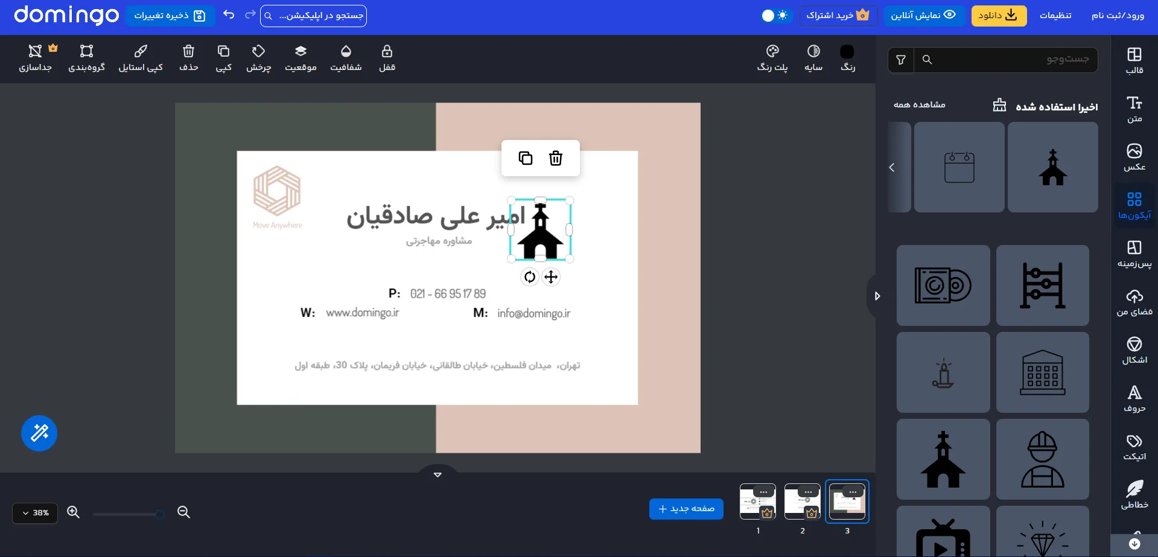Select the diamond icon in grid

pyautogui.click(x=1043, y=532)
